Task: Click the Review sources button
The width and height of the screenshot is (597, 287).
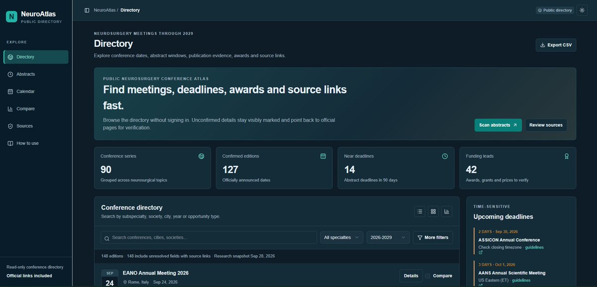Action: (546, 125)
